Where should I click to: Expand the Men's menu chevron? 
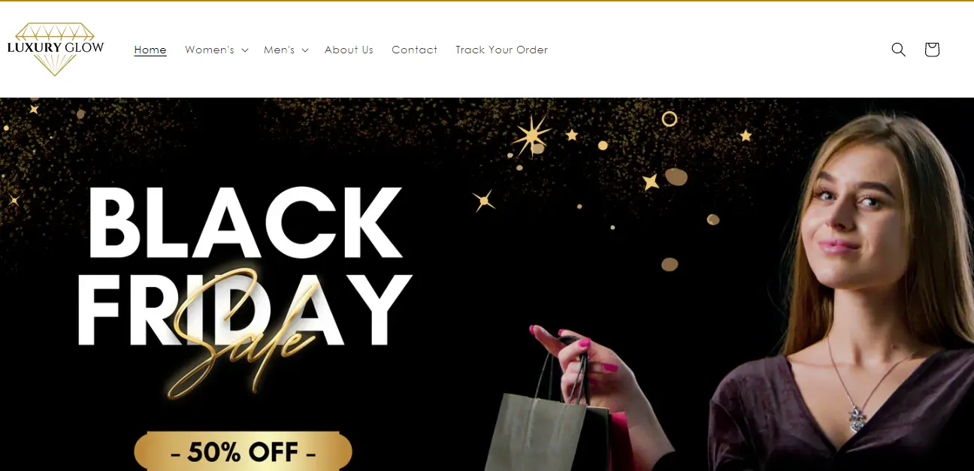pyautogui.click(x=305, y=50)
